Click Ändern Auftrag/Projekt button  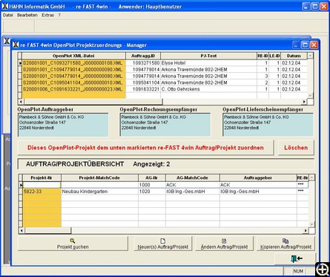point(224,244)
